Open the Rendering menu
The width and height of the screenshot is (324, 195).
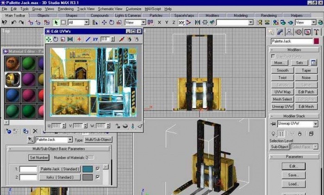66,9
